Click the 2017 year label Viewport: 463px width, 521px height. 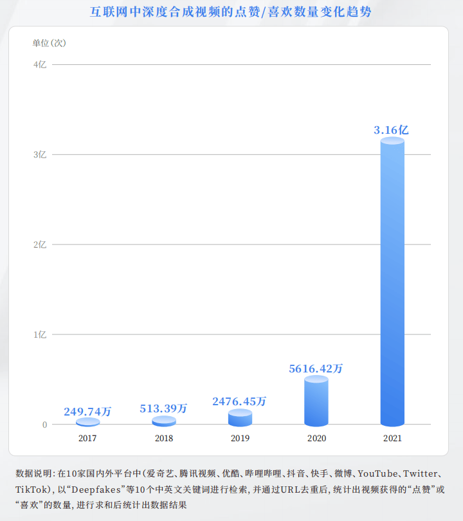click(87, 438)
